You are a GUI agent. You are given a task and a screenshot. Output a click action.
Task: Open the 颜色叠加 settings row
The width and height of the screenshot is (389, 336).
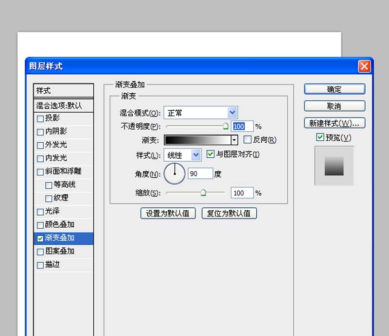pos(64,225)
